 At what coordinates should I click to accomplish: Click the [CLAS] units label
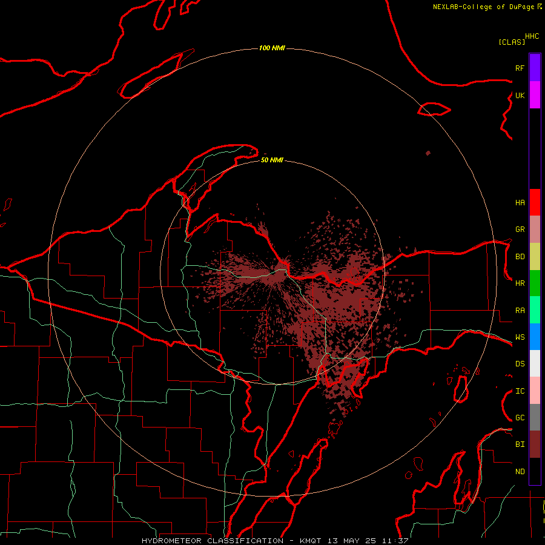coord(512,42)
